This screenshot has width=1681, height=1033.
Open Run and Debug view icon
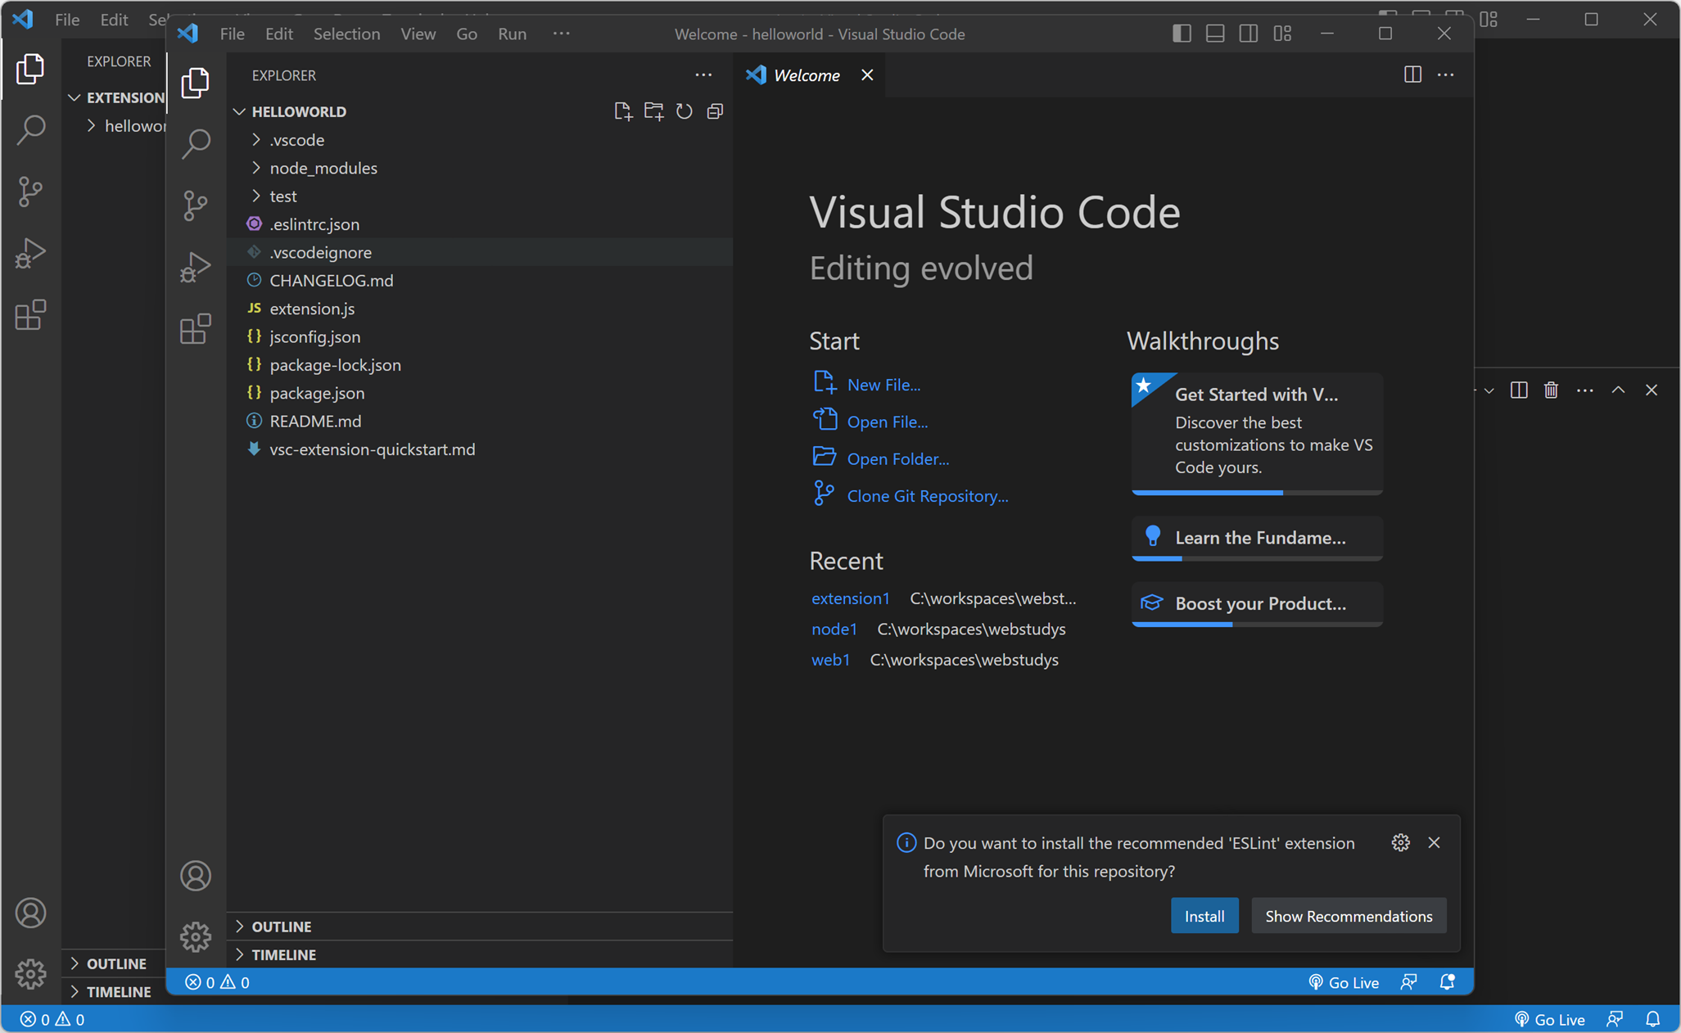[x=196, y=267]
